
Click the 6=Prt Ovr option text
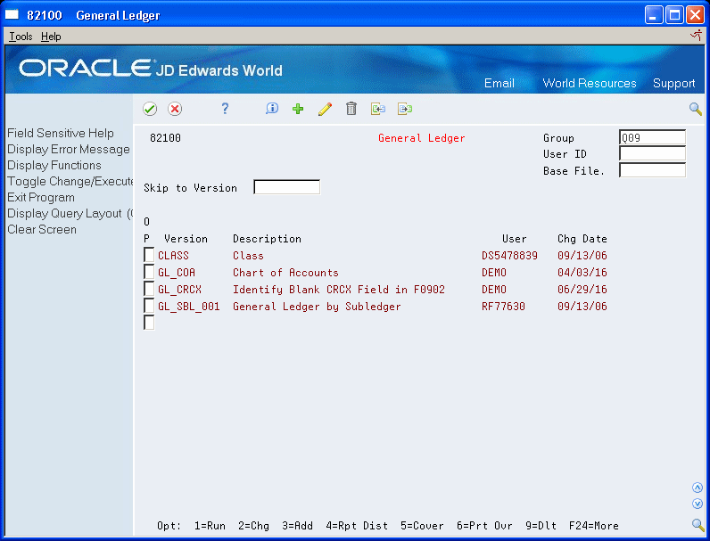click(x=484, y=526)
